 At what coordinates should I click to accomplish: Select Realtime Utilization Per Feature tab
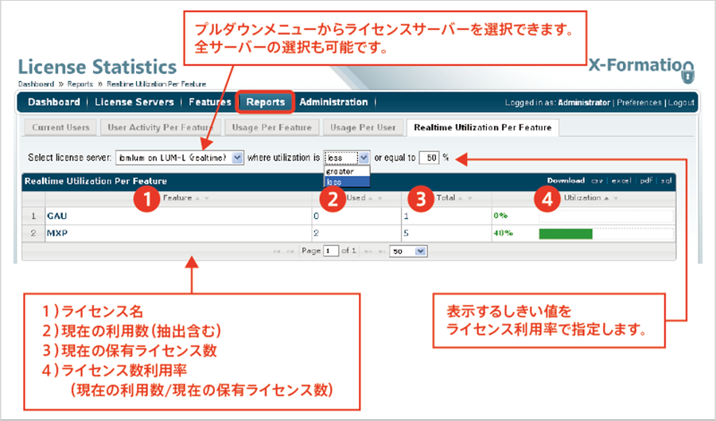pos(483,127)
